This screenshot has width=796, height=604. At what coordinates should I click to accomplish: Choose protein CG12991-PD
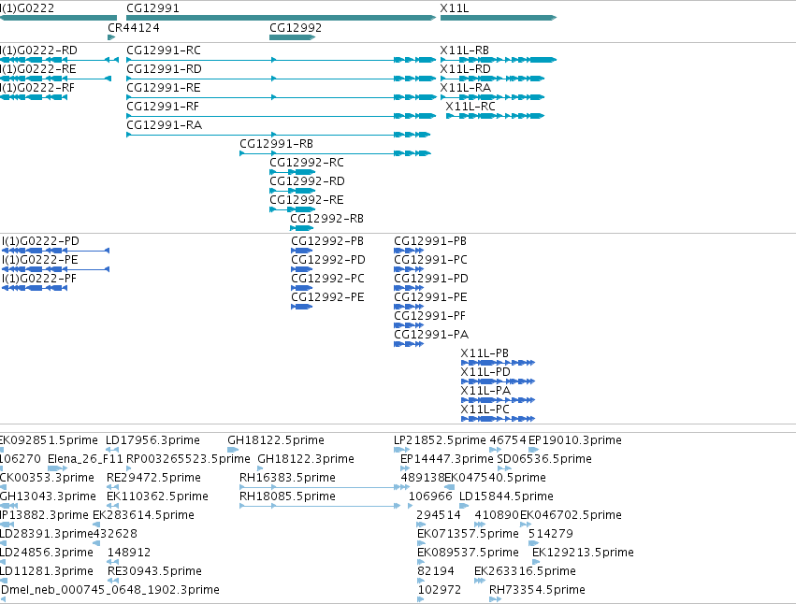pyautogui.click(x=409, y=288)
